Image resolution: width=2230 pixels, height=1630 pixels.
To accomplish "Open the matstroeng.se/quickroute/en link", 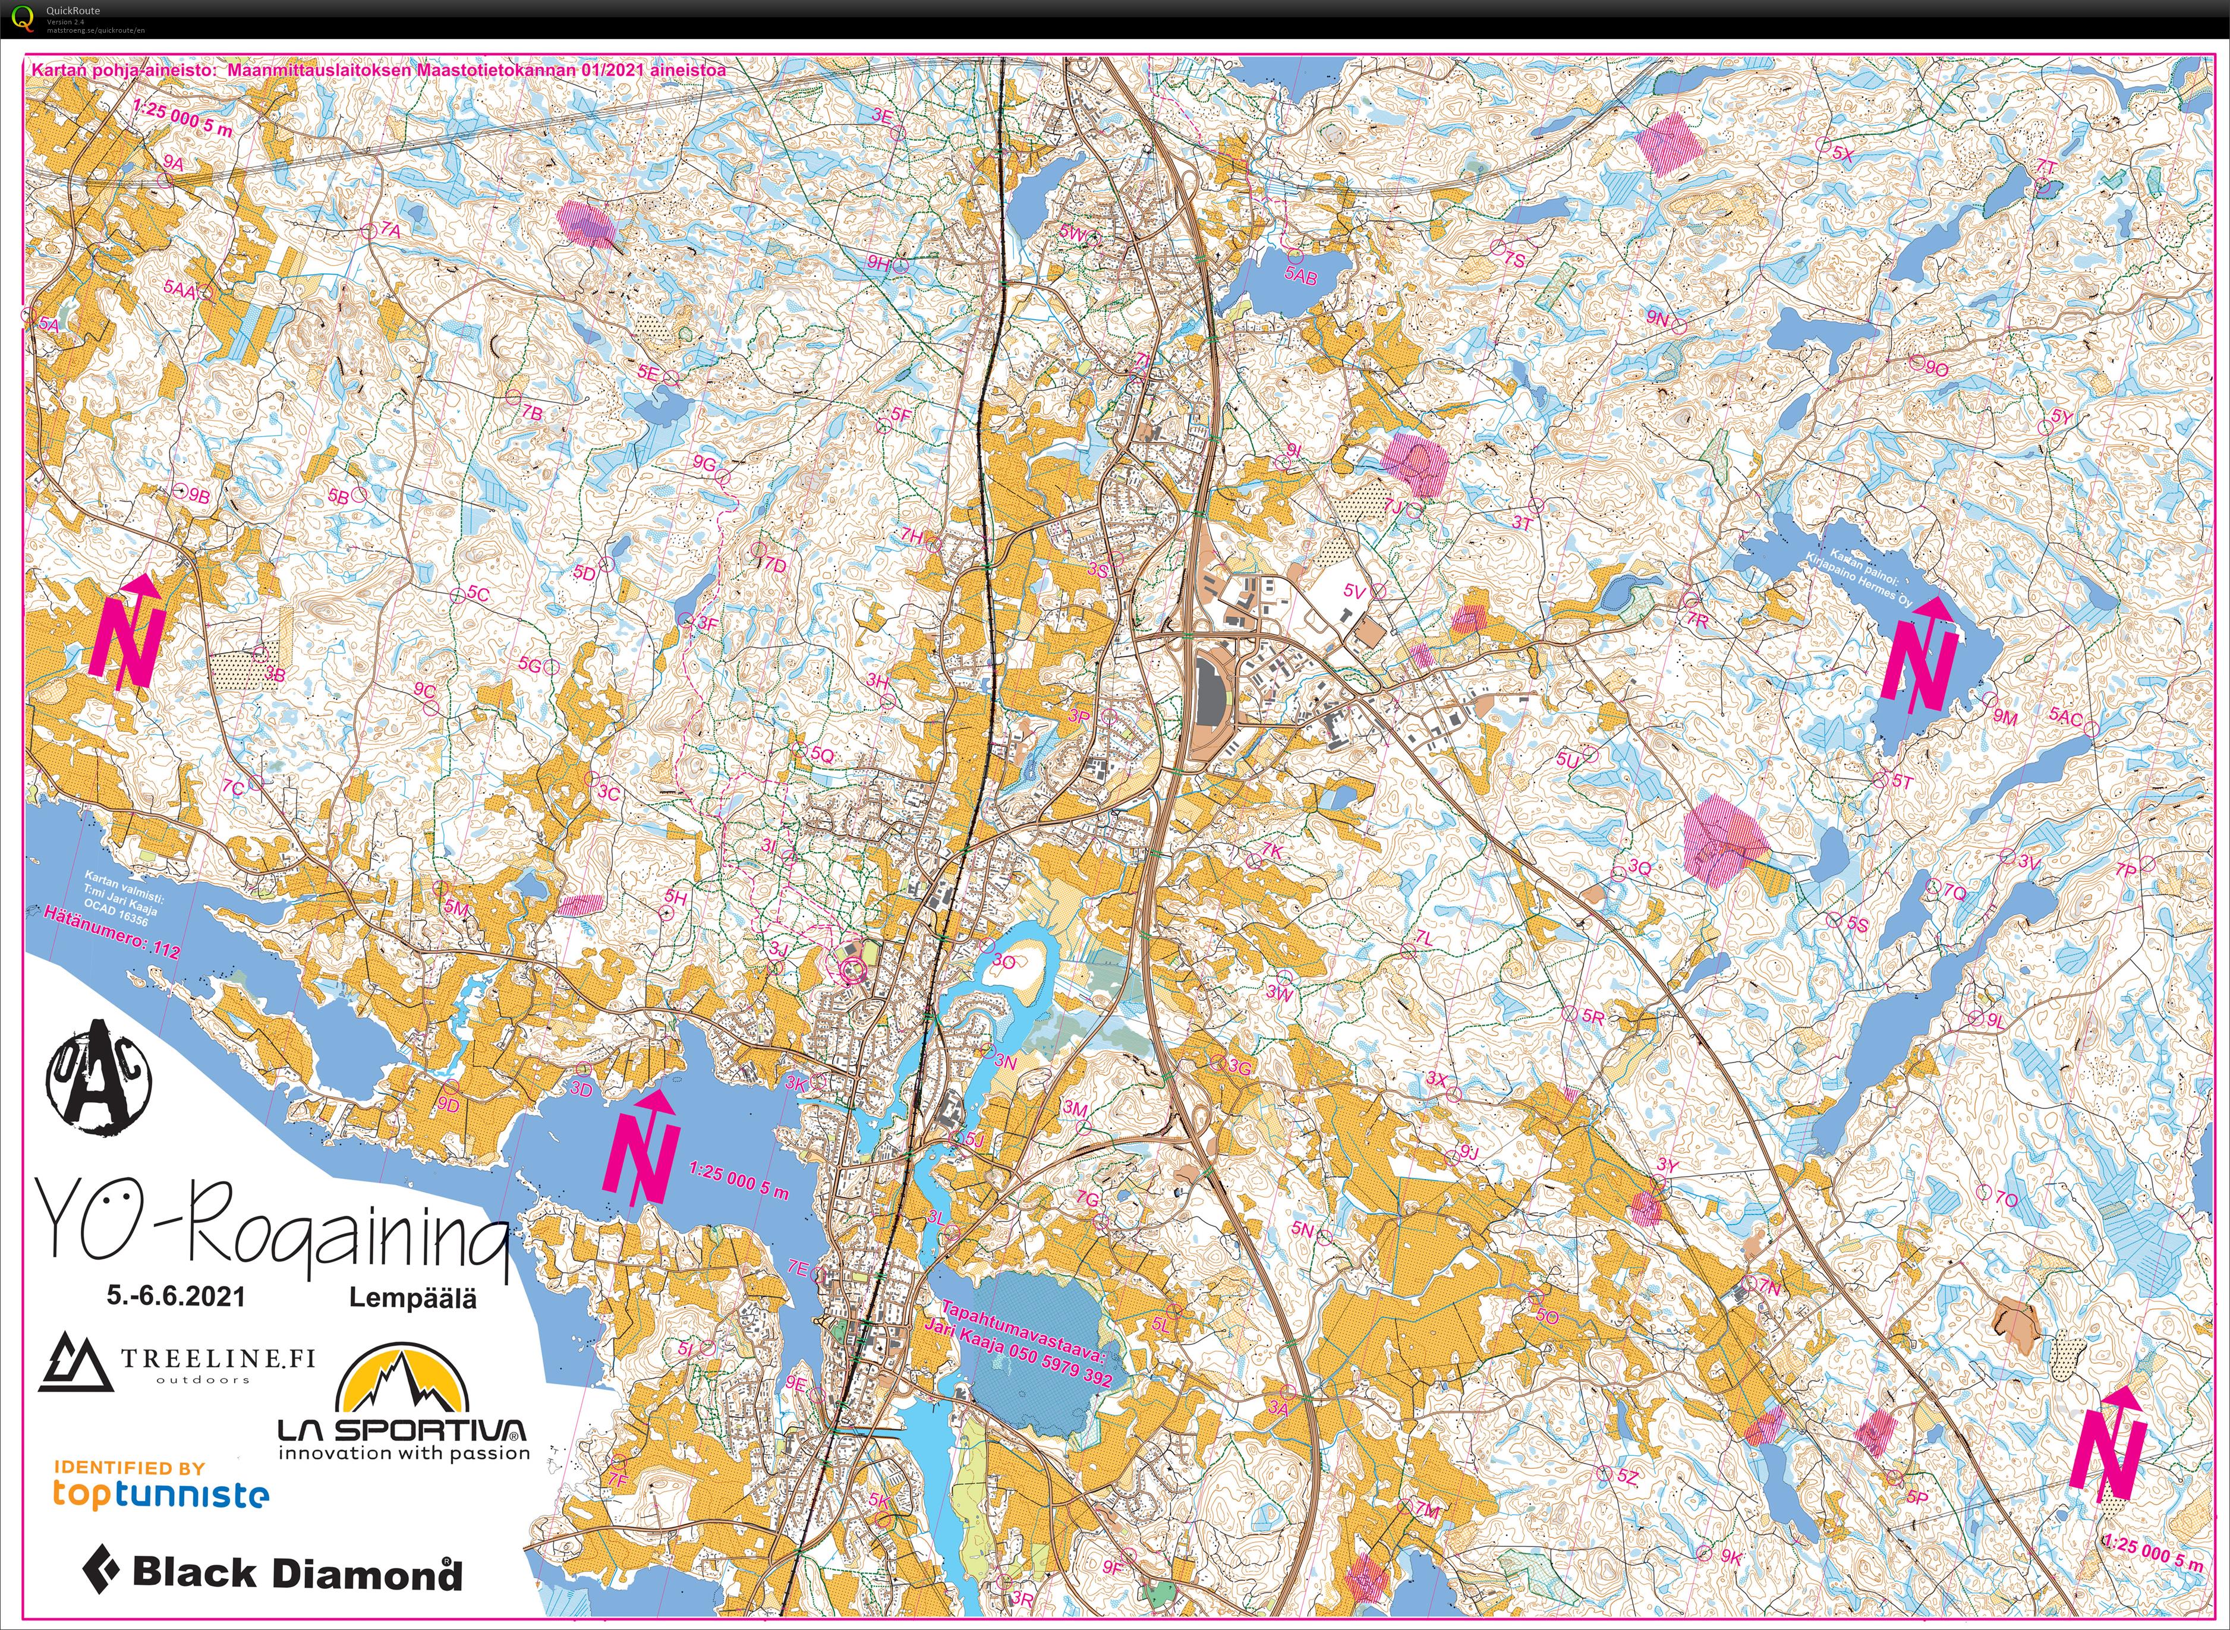I will pos(95,30).
